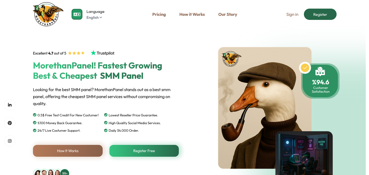Open the How it Works menu item
Image resolution: width=369 pixels, height=175 pixels.
click(192, 15)
